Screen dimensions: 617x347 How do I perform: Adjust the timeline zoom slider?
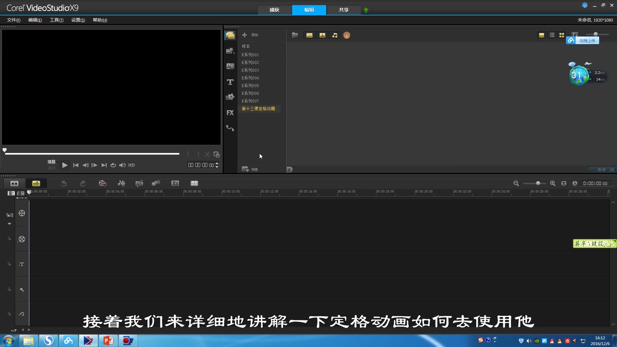(538, 183)
